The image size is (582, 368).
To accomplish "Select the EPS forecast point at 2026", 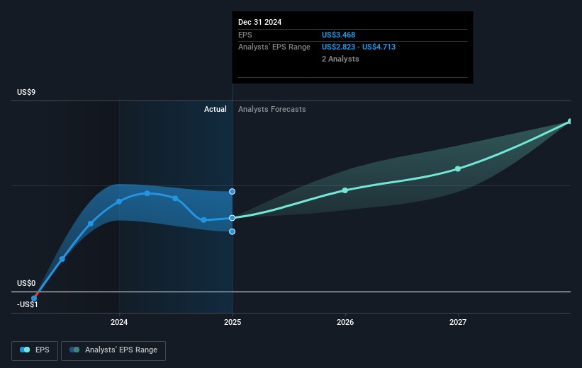I will coord(345,190).
